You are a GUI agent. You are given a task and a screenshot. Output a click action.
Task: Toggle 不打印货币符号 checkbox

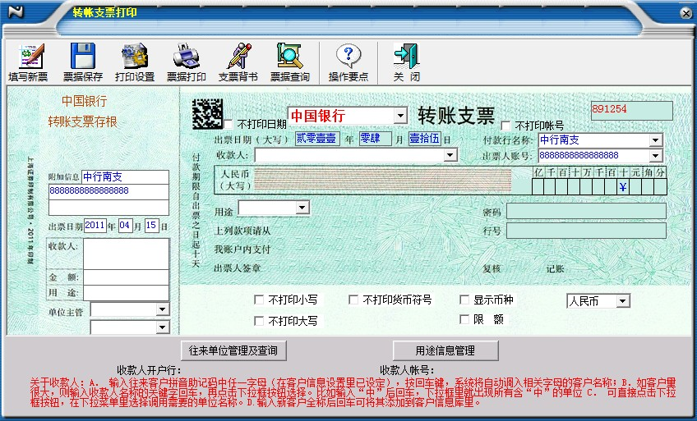tap(353, 300)
